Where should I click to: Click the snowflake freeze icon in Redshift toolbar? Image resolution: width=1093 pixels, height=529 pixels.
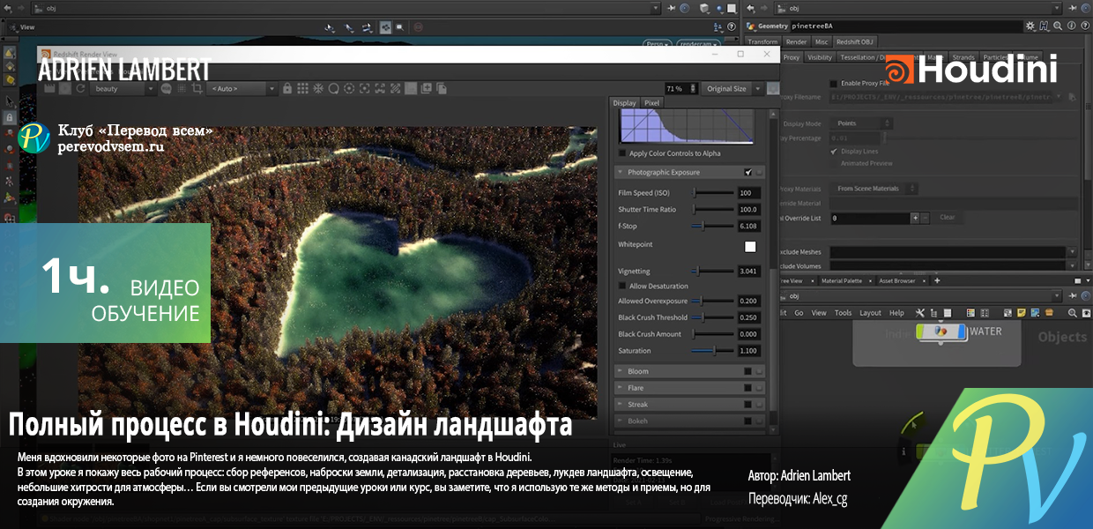pyautogui.click(x=317, y=88)
